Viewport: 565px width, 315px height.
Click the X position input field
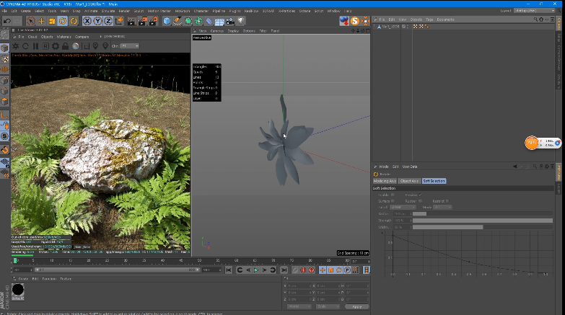click(299, 286)
